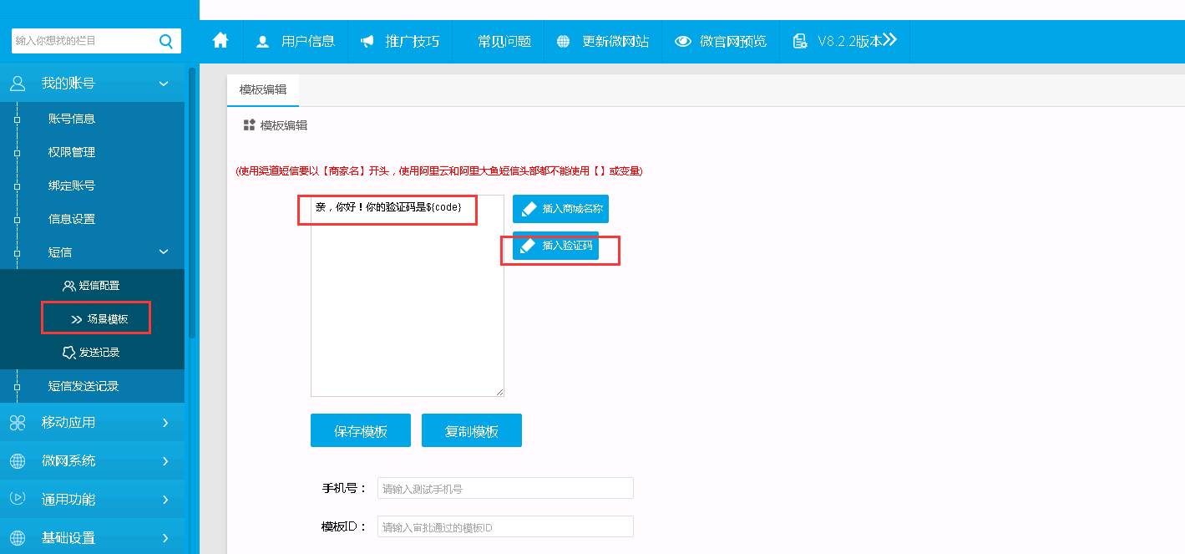Expand 通用功能 with its arrow
The width and height of the screenshot is (1185, 554).
[165, 499]
